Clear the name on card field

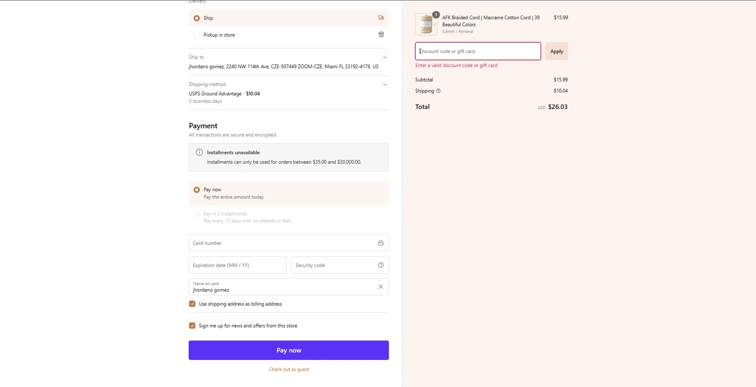click(381, 287)
